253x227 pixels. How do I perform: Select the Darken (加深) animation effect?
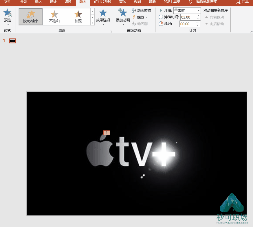(78, 16)
